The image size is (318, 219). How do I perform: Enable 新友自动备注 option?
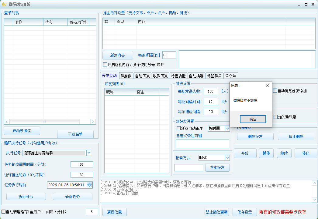click(179, 128)
